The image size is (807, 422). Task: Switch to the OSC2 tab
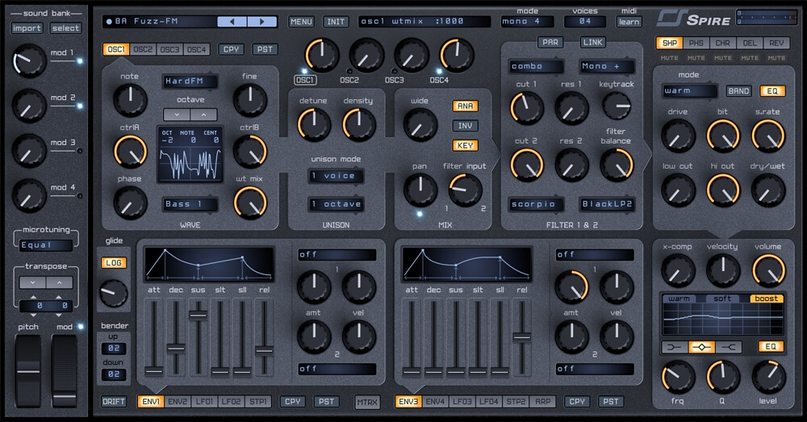click(143, 50)
